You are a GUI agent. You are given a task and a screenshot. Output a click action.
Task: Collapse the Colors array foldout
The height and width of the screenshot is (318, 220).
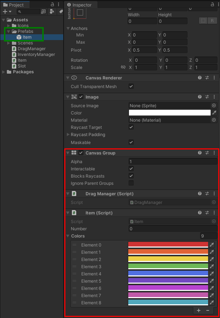pos(68,236)
